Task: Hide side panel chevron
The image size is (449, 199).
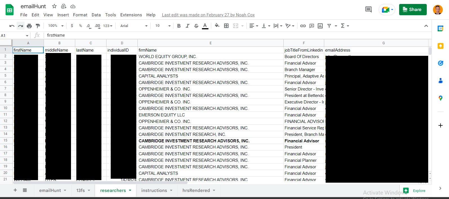Action: click(440, 188)
